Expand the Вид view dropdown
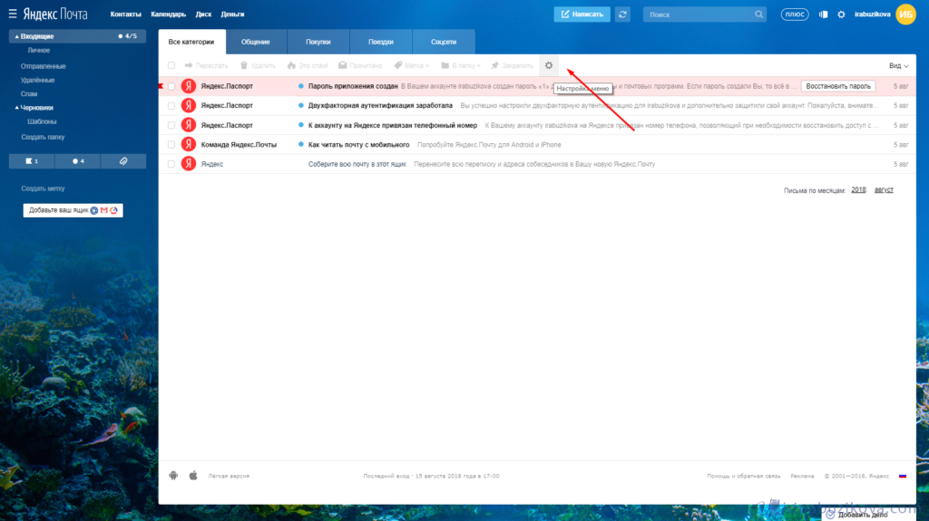 coord(898,65)
